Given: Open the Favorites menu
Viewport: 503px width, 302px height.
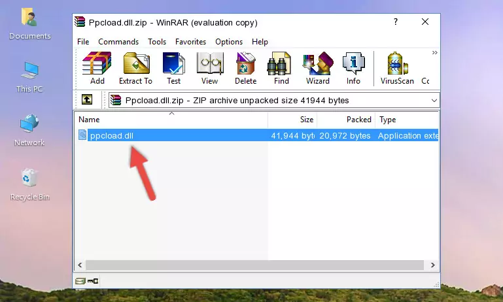Looking at the screenshot, I should [190, 42].
